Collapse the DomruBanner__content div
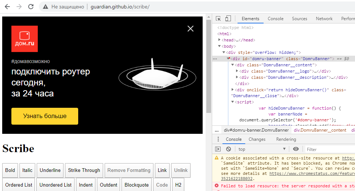 point(232,65)
